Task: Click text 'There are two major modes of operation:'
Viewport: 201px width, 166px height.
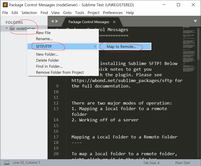Action: click(x=122, y=103)
